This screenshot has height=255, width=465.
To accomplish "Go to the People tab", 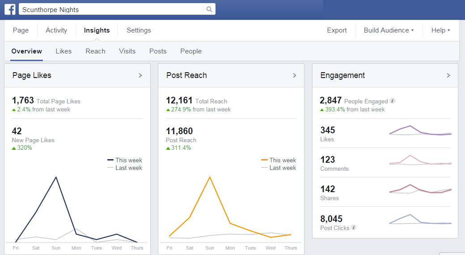I will [191, 51].
